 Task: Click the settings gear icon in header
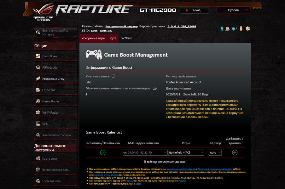[x=248, y=29]
